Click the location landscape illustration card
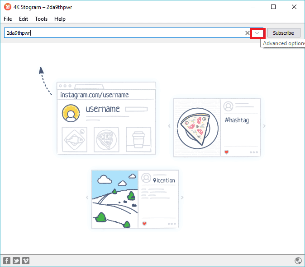The image size is (305, 267). click(x=135, y=198)
